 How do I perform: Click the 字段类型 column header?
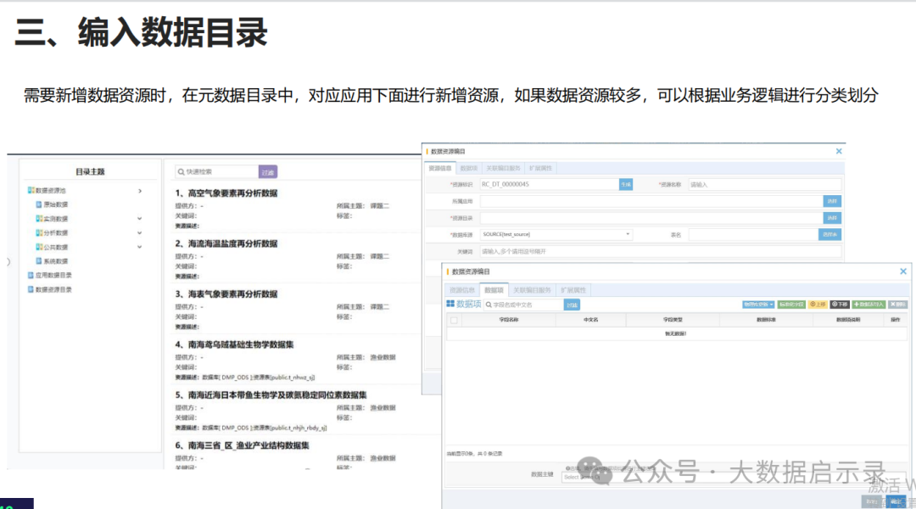(673, 320)
